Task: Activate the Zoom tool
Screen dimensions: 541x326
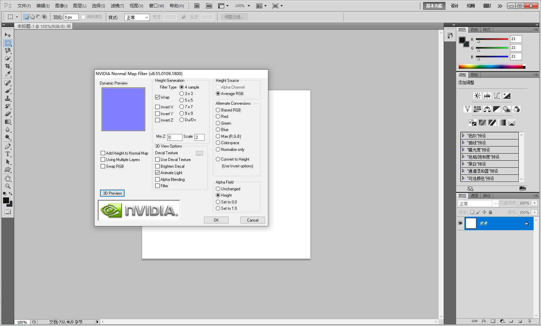Action: click(x=8, y=186)
